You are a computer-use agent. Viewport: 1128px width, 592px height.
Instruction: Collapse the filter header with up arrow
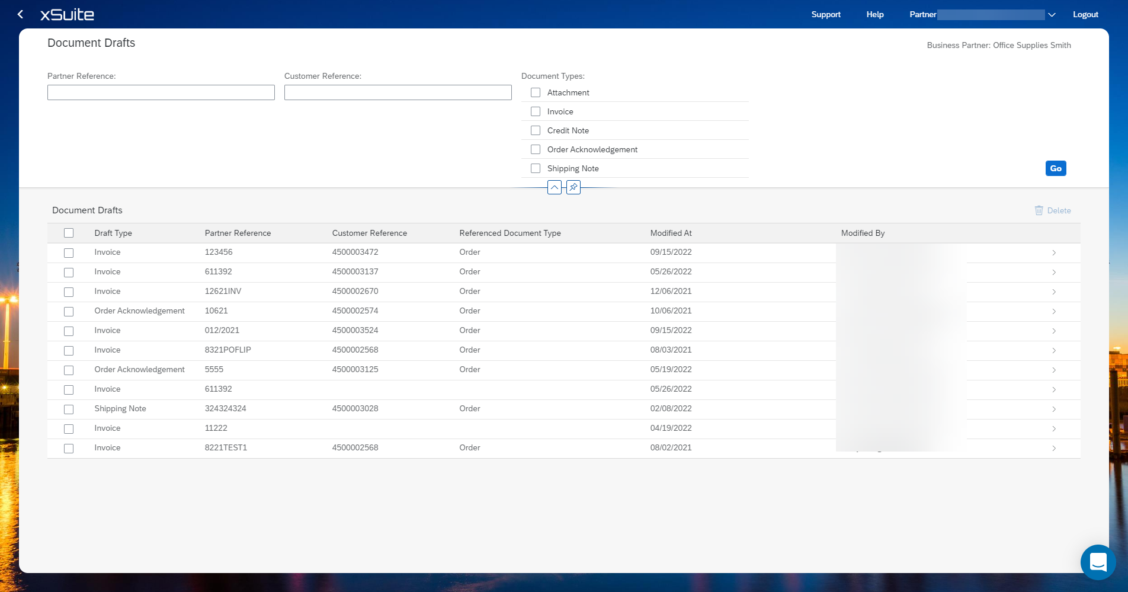pyautogui.click(x=554, y=187)
